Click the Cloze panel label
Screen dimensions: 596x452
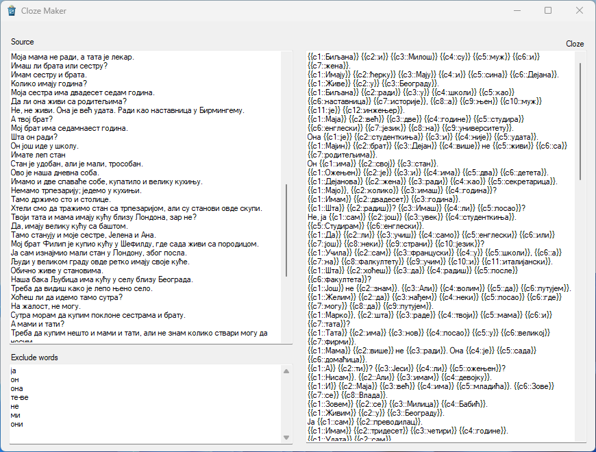[574, 44]
